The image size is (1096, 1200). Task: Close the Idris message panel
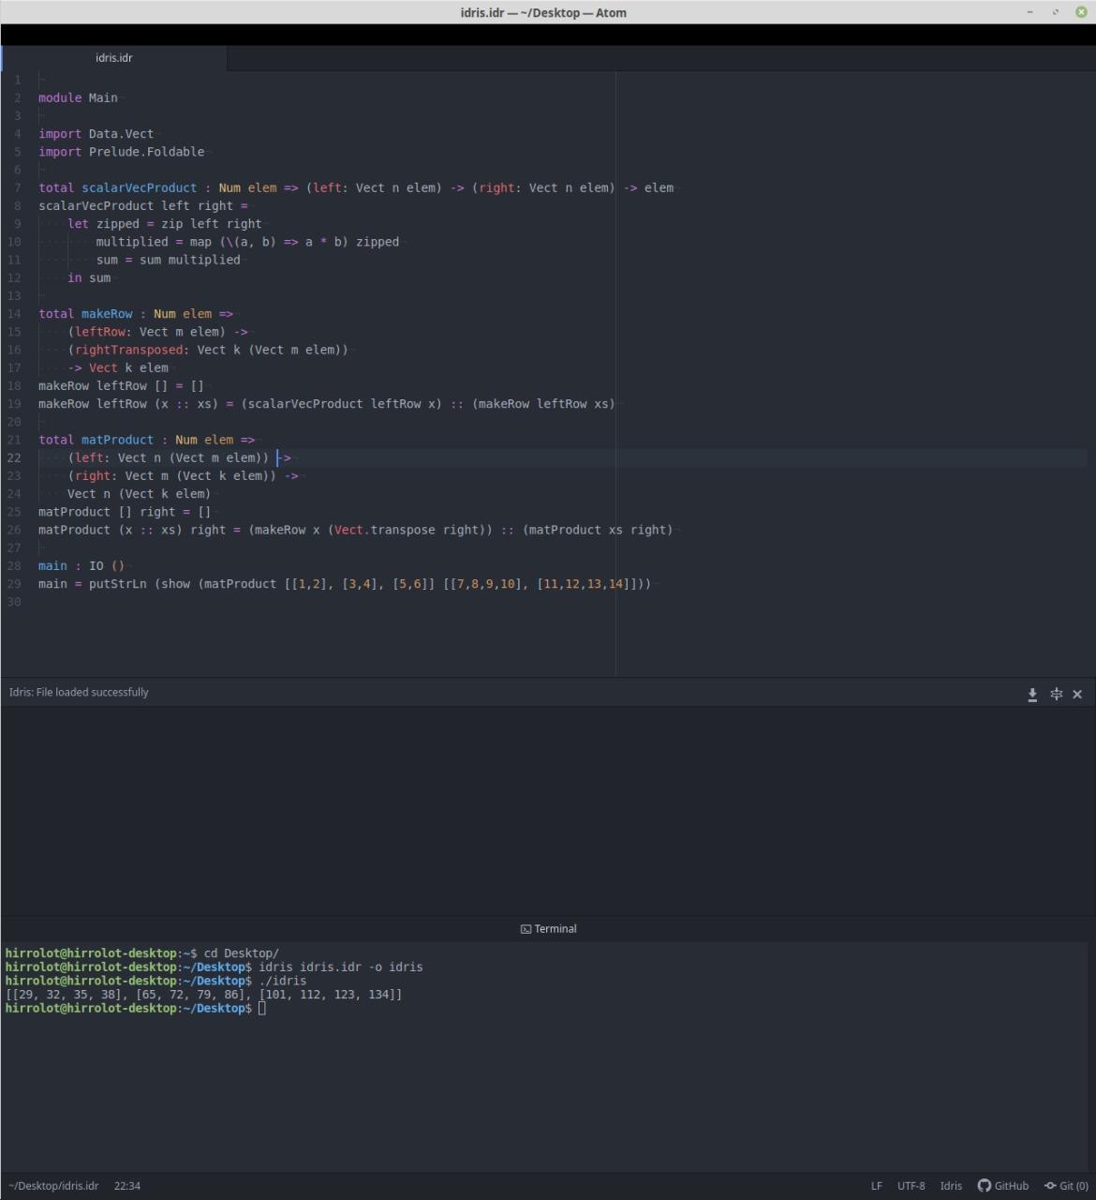tap(1077, 695)
